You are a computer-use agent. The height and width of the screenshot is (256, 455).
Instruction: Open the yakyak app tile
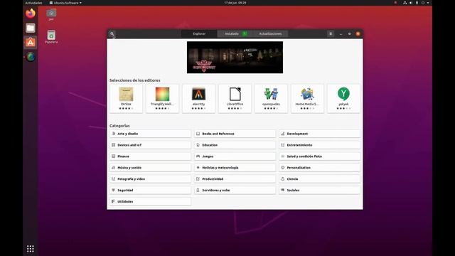343,98
